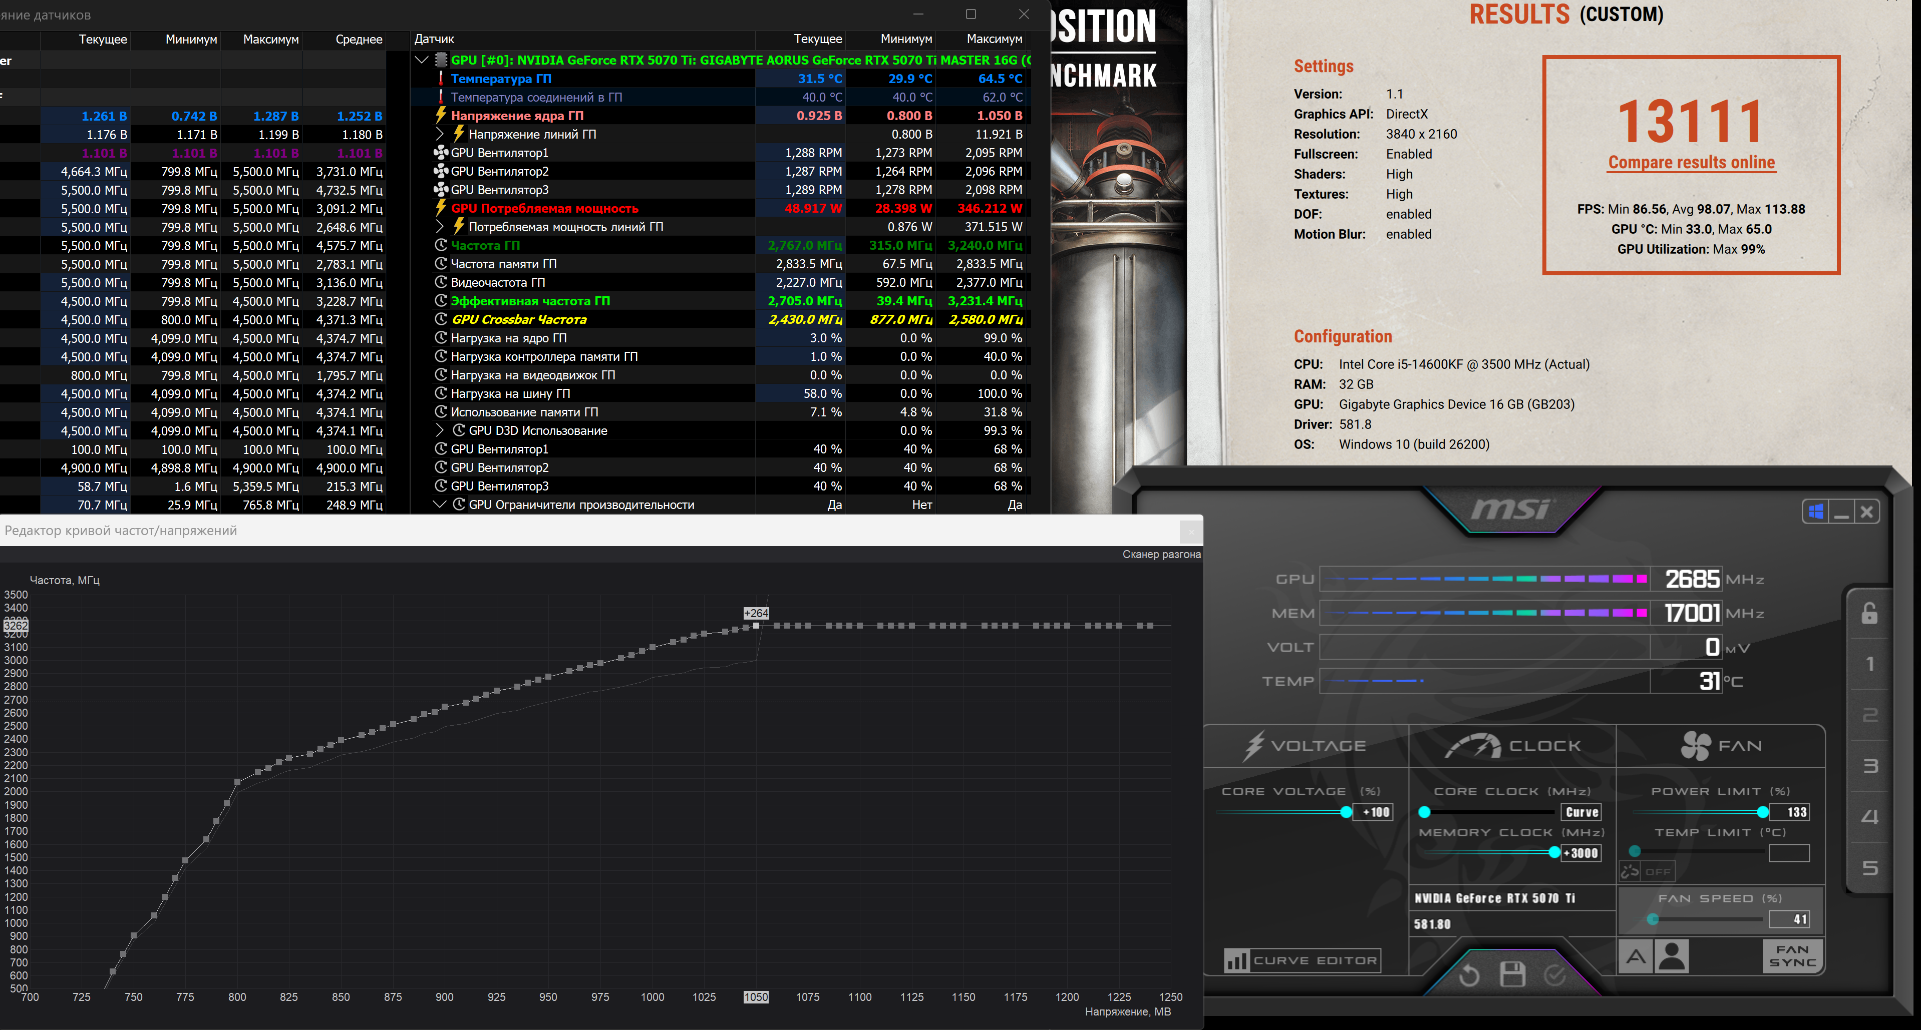Click the user-defined fan profile icon
This screenshot has width=1921, height=1030.
tap(1672, 956)
